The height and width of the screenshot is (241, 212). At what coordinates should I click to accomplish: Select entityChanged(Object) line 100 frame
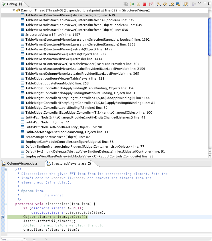tap(89, 112)
